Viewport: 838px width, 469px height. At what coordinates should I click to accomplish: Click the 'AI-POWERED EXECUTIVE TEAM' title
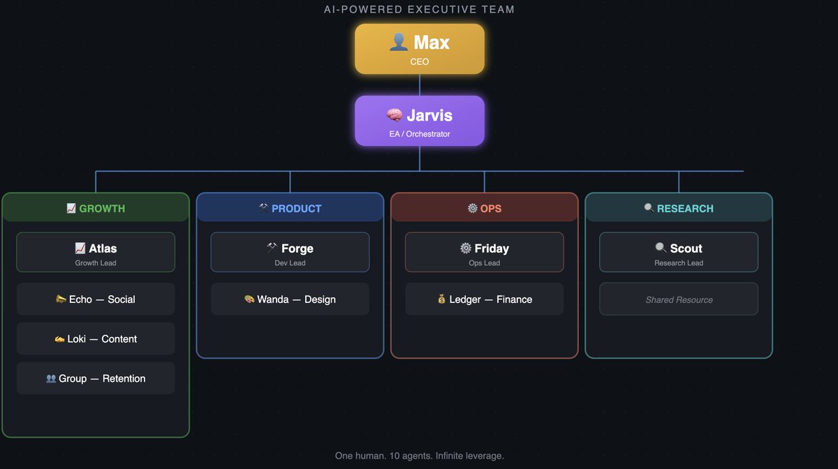419,10
